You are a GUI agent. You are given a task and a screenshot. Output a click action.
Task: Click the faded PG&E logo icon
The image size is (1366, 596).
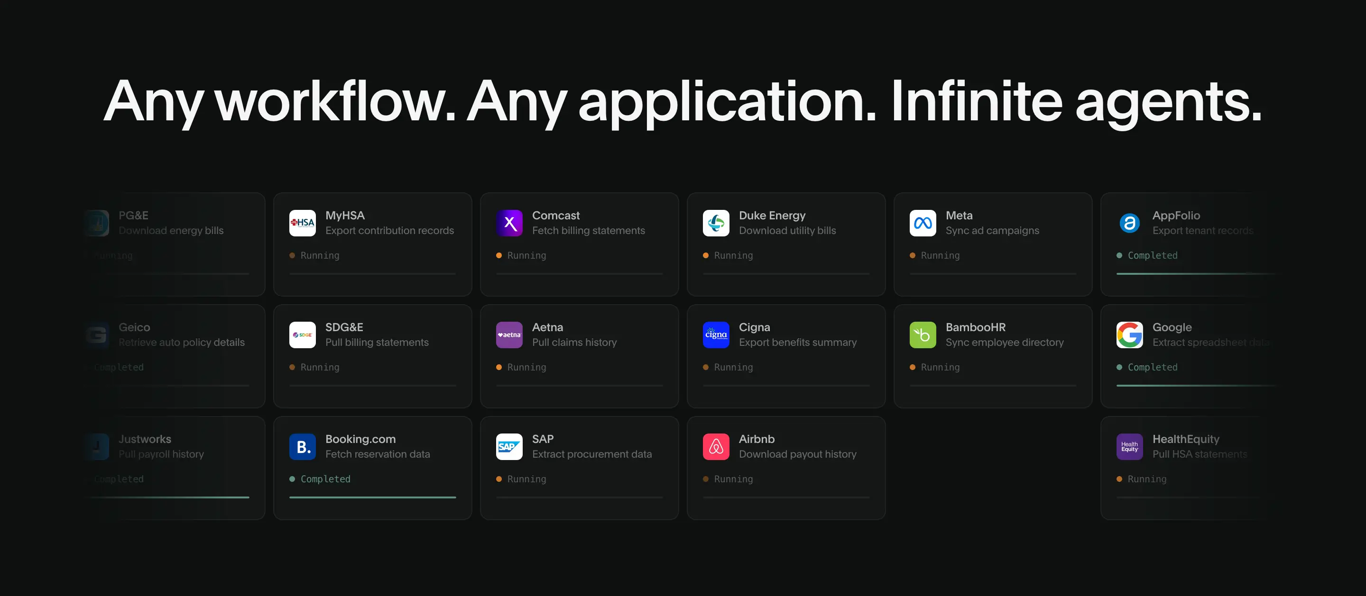[96, 223]
